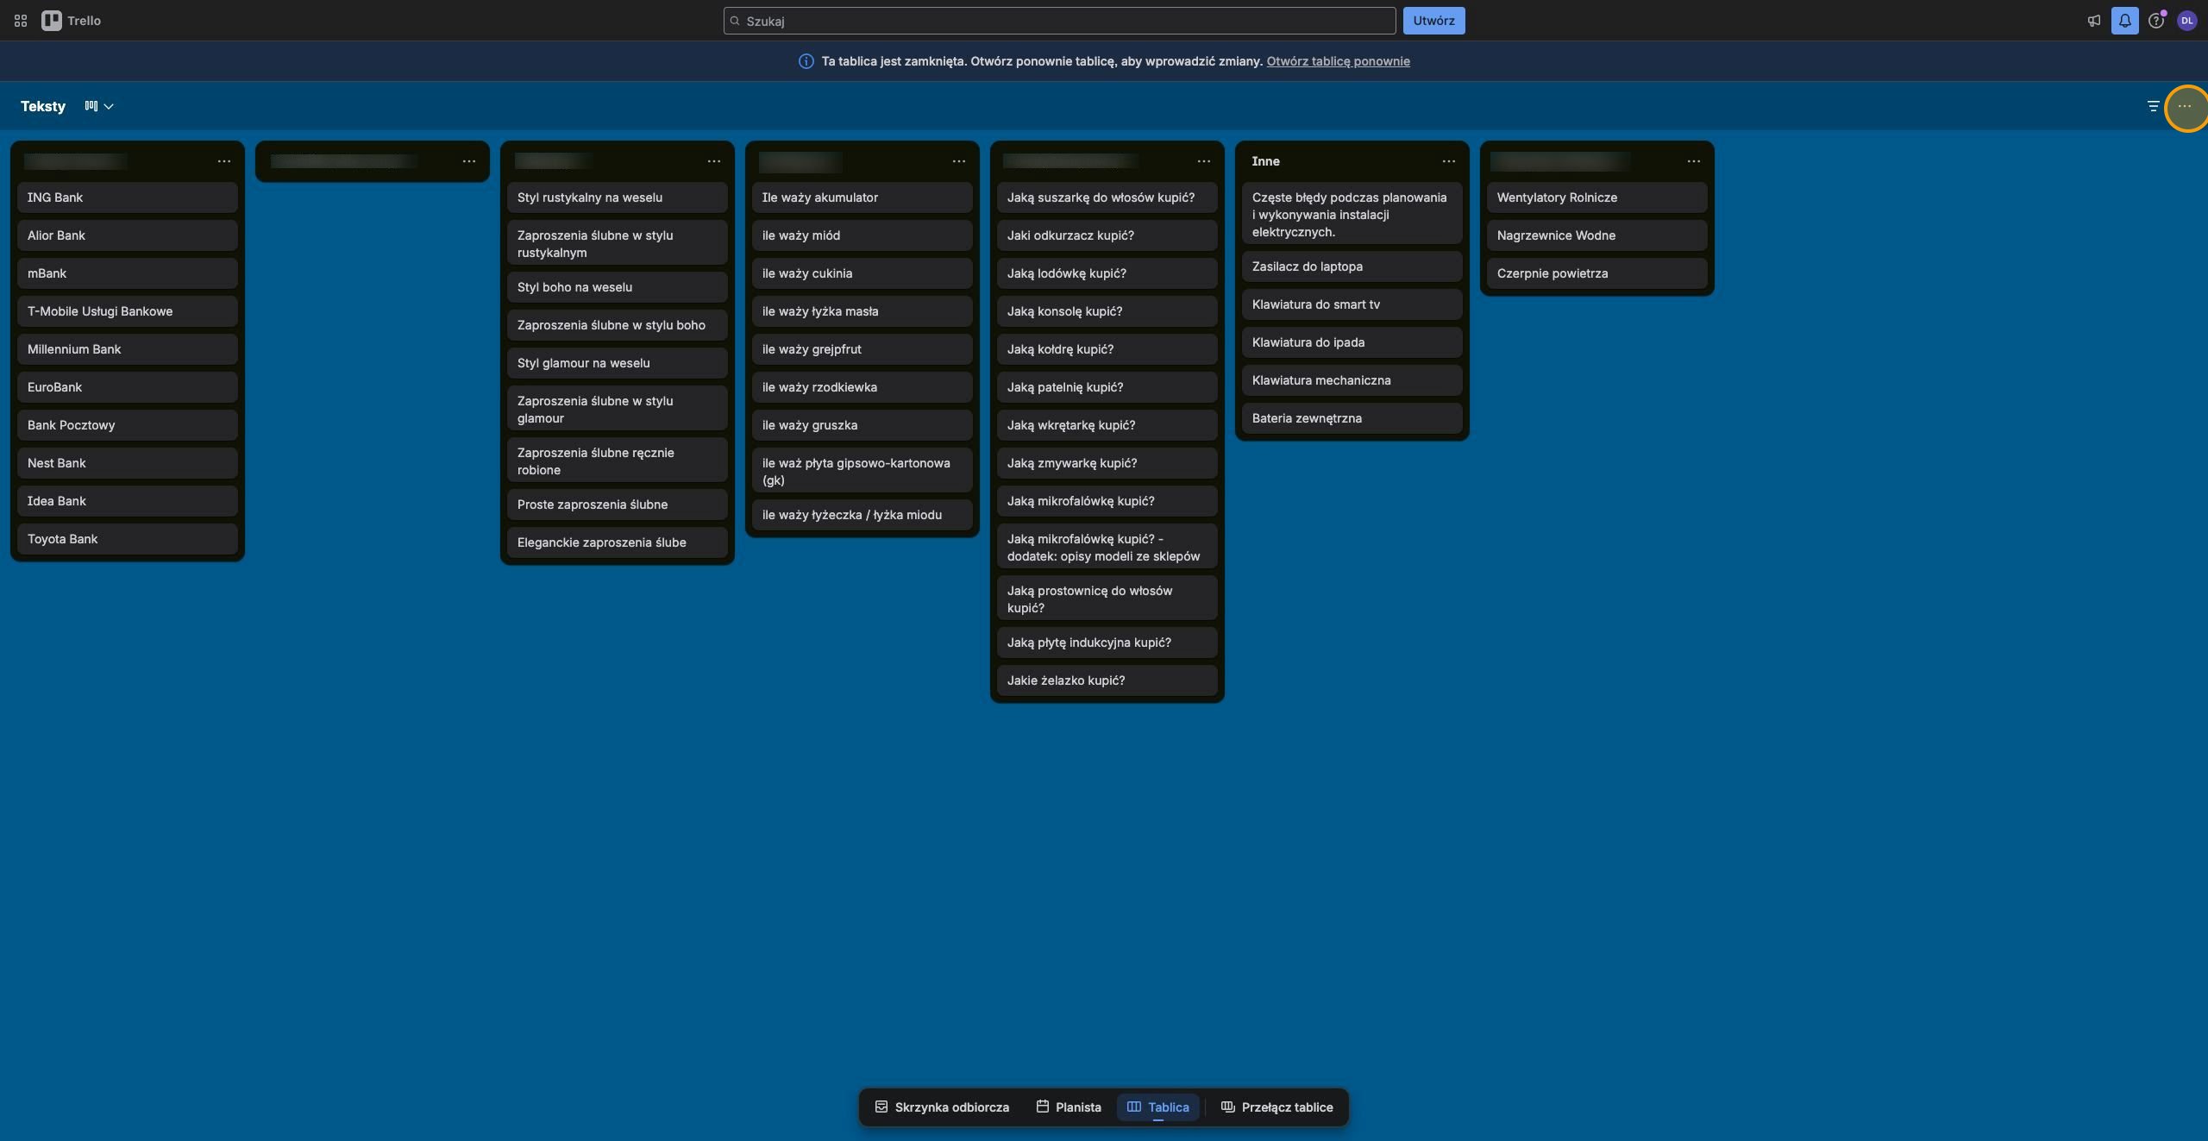This screenshot has height=1141, width=2208.
Task: Open 'ile waży miód' card
Action: (x=862, y=235)
